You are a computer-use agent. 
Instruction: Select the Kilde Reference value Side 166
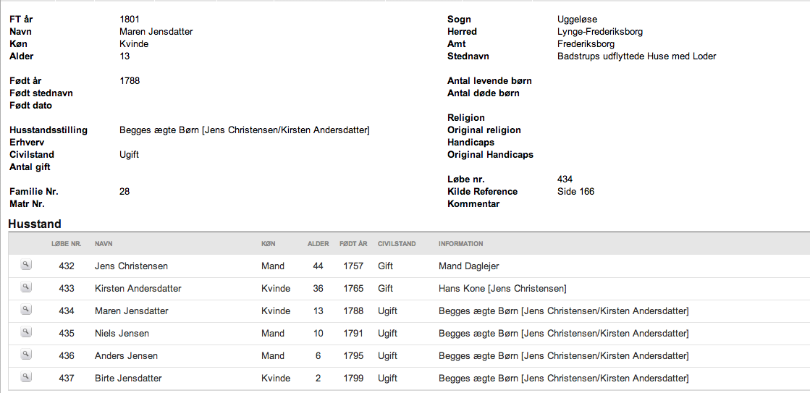pos(576,192)
